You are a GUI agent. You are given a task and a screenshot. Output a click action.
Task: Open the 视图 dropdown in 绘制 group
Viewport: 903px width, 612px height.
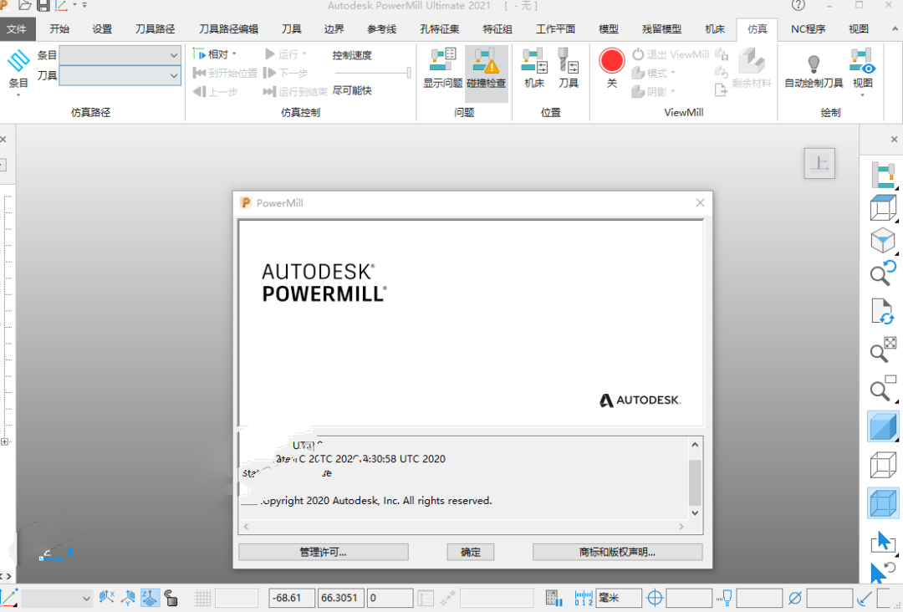[863, 72]
